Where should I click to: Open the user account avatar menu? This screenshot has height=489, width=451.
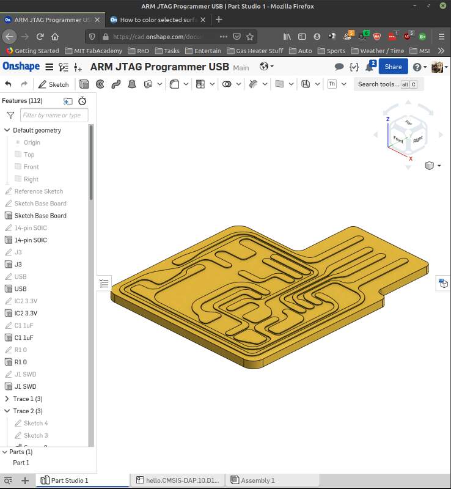pos(439,67)
